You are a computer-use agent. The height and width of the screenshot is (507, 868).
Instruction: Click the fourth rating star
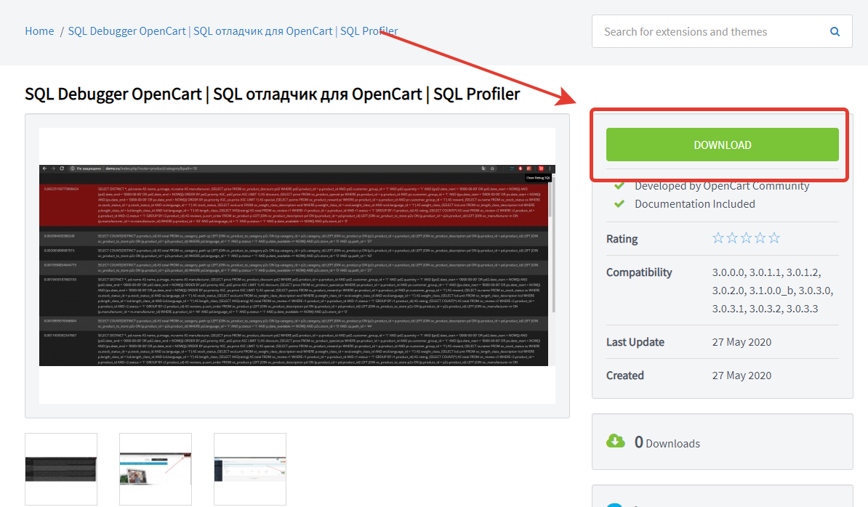(760, 238)
